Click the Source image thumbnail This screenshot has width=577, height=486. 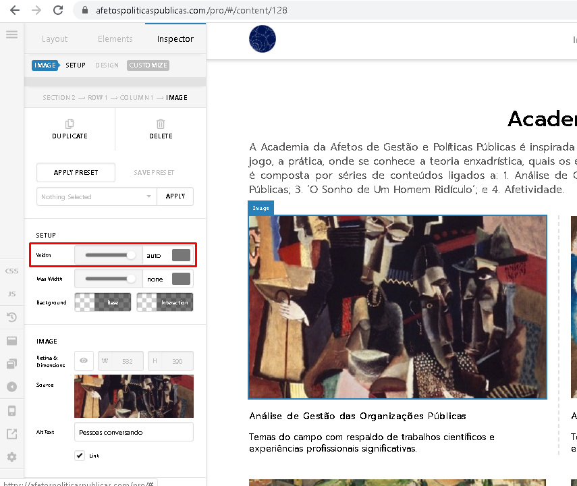click(x=134, y=396)
